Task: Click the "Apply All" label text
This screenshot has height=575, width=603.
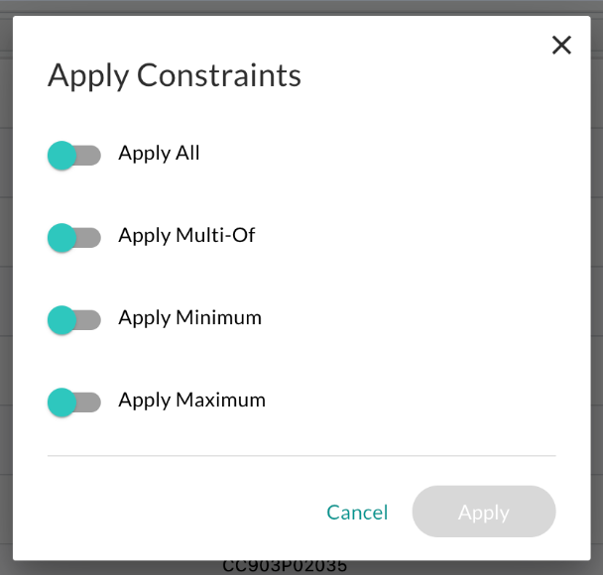Action: click(x=159, y=154)
